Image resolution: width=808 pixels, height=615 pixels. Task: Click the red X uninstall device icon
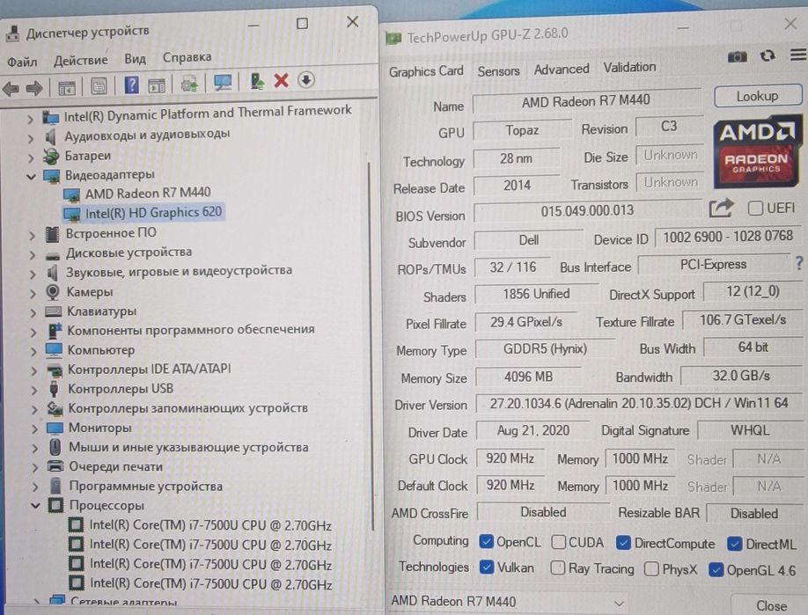(281, 80)
